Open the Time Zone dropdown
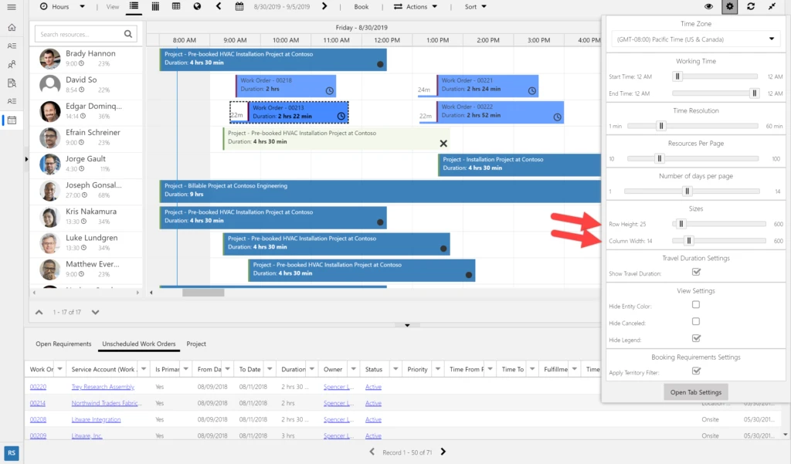The width and height of the screenshot is (791, 464). coord(695,39)
